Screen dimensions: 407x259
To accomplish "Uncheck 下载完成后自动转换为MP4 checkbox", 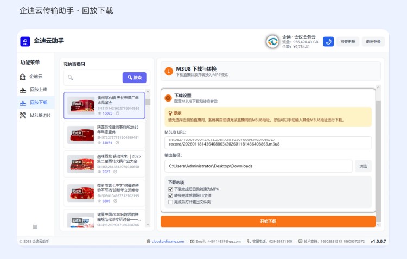I will 170,189.
